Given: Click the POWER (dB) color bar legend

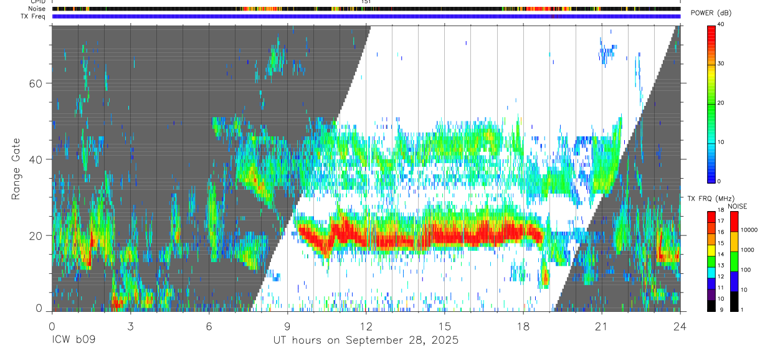Looking at the screenshot, I should click(711, 103).
